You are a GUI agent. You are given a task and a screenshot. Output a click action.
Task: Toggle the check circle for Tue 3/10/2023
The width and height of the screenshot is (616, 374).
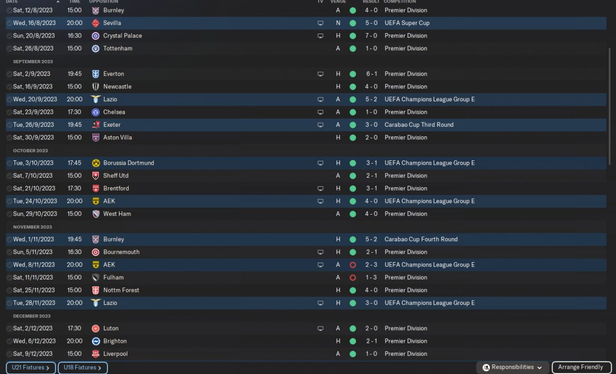click(x=10, y=163)
